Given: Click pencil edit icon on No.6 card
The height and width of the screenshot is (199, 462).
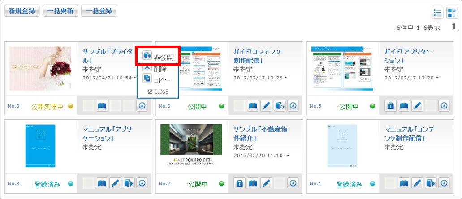Looking at the screenshot, I should point(266,106).
